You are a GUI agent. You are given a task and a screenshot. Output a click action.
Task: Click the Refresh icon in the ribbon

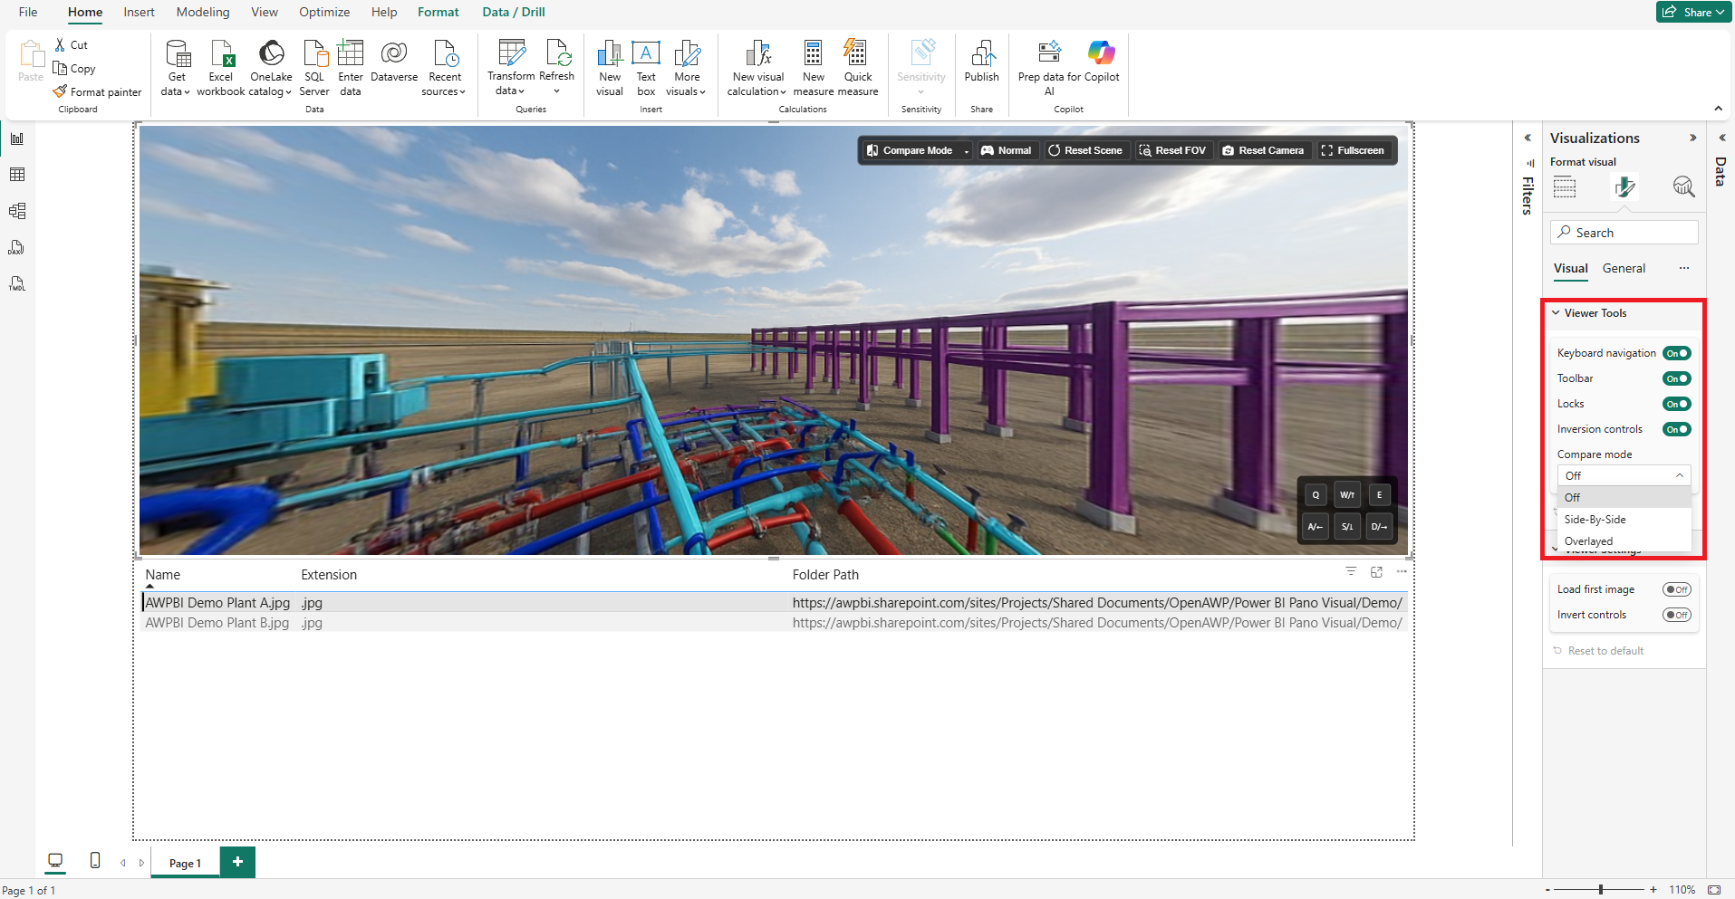[557, 53]
